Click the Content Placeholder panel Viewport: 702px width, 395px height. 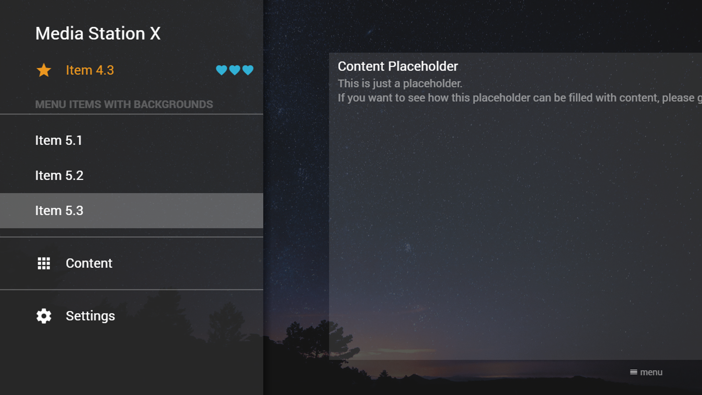[x=515, y=207]
